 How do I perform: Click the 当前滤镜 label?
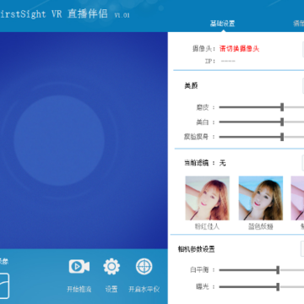(197, 163)
